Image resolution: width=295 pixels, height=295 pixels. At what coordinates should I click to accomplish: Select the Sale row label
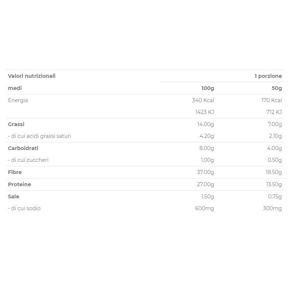[x=14, y=197]
